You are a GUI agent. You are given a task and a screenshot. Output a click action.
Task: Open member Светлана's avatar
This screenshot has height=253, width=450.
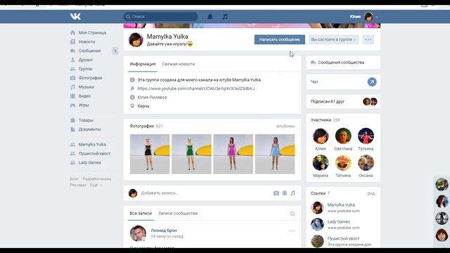[343, 136]
